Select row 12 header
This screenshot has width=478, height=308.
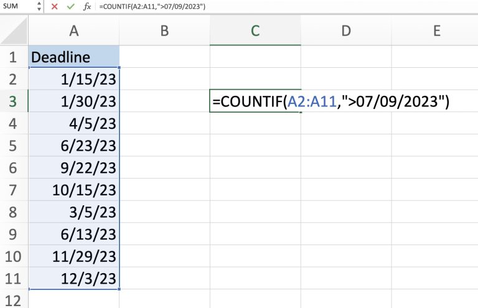14,300
